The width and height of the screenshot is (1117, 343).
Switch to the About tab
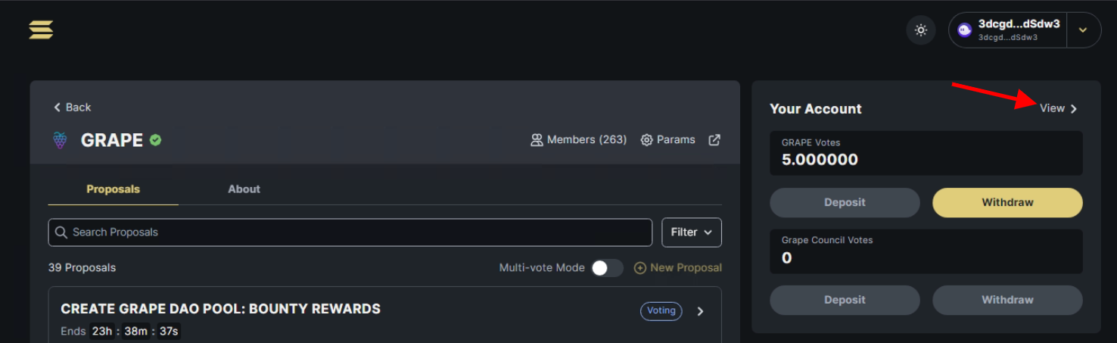pyautogui.click(x=244, y=189)
